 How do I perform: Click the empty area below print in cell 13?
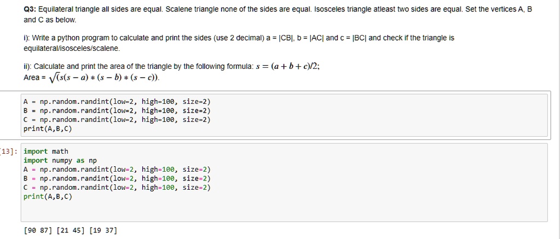tap(284, 211)
